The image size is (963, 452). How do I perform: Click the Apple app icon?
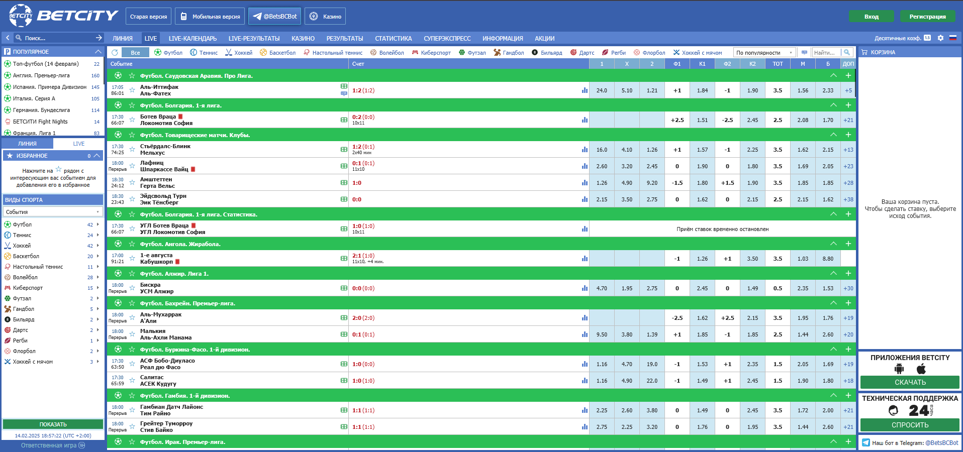pyautogui.click(x=921, y=369)
